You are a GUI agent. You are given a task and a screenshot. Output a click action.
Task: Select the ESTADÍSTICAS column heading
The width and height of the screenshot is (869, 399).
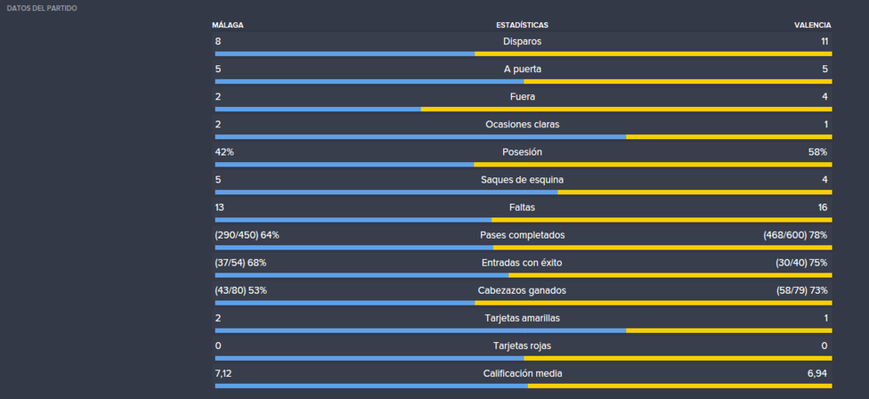522,25
